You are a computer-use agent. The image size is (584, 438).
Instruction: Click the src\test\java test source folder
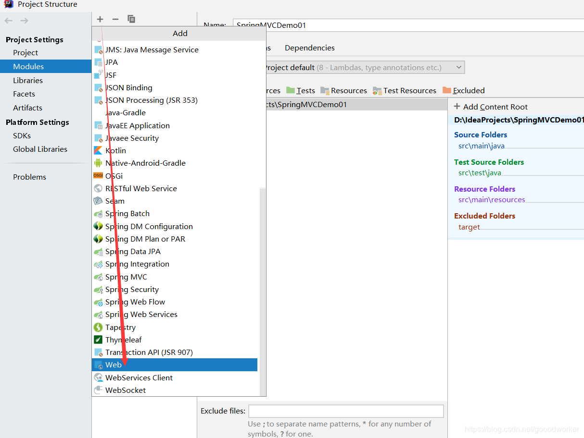480,172
